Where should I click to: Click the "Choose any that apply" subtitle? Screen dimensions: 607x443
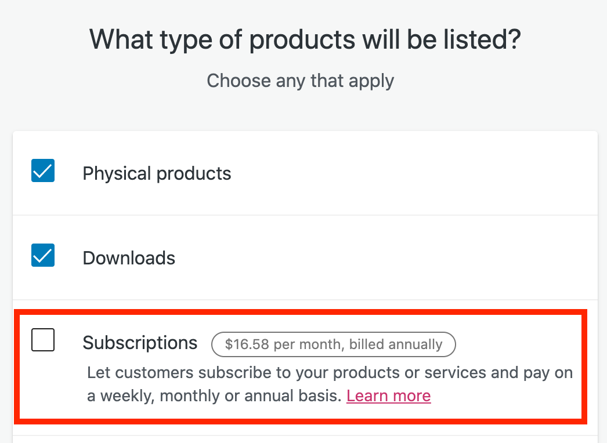[300, 81]
